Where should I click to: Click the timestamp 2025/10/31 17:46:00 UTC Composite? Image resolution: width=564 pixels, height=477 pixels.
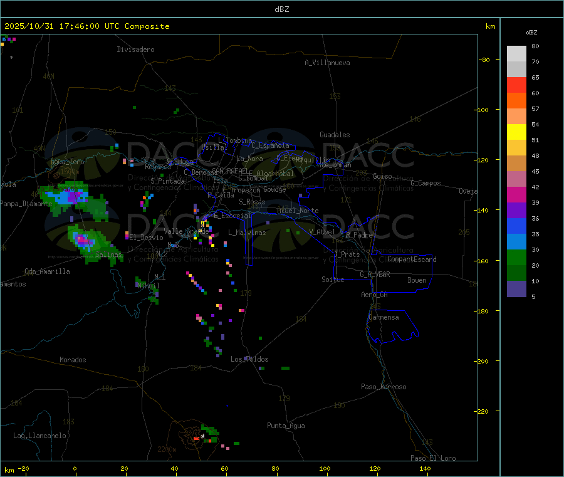click(x=86, y=26)
